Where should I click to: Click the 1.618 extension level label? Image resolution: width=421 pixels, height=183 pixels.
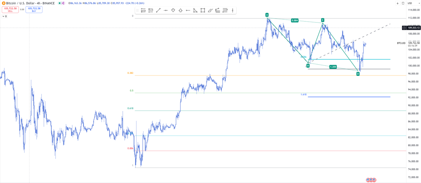304,95
